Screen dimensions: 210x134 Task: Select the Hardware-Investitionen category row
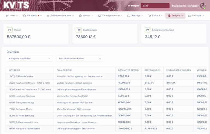coord(24,129)
